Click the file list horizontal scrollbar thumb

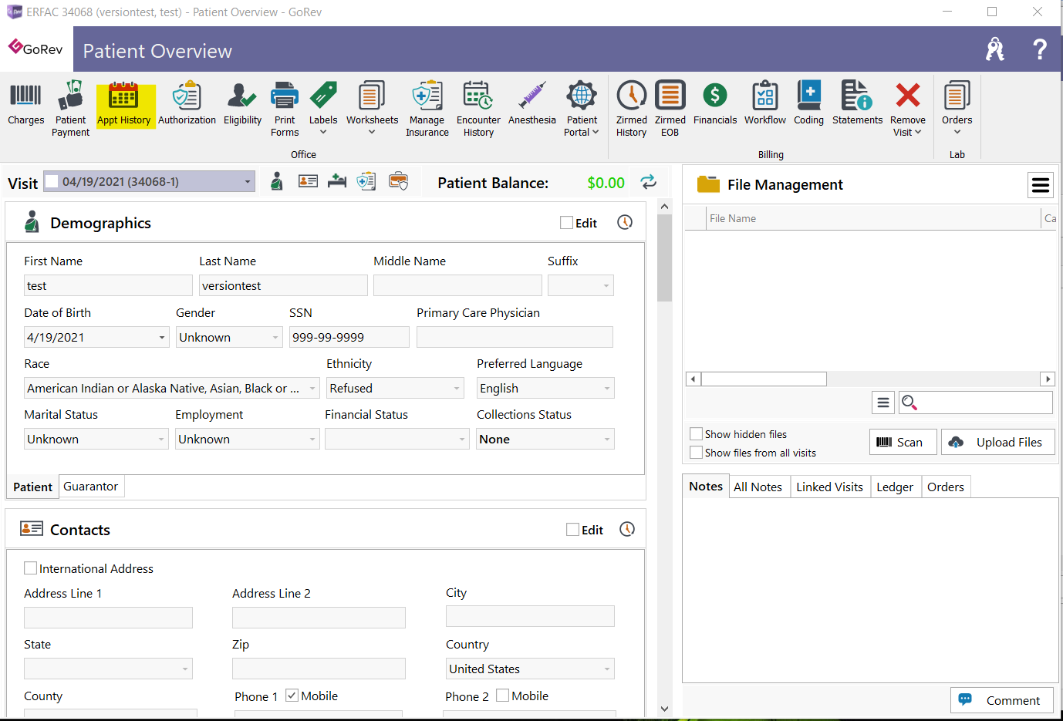click(x=764, y=379)
